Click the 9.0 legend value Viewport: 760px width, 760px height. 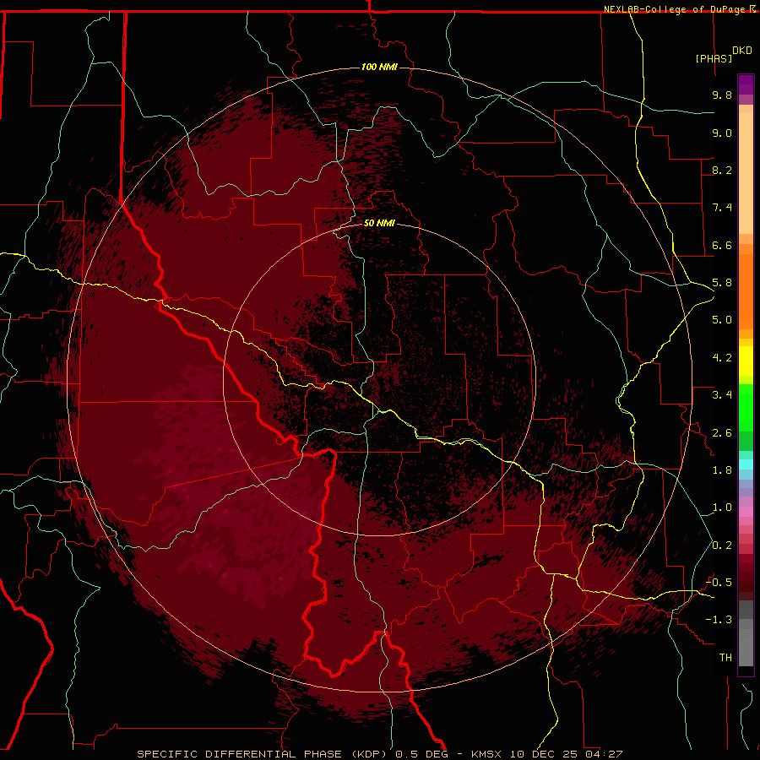point(722,133)
